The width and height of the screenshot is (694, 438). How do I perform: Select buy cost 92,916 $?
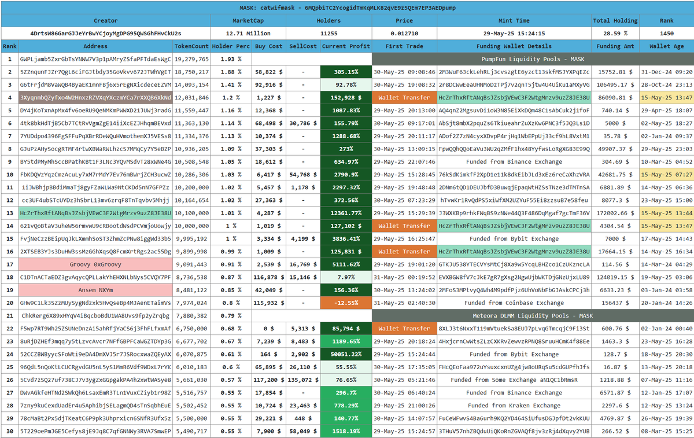click(269, 84)
